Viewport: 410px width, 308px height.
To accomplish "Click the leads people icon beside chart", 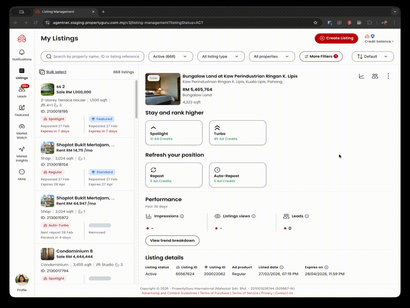I will (375, 76).
